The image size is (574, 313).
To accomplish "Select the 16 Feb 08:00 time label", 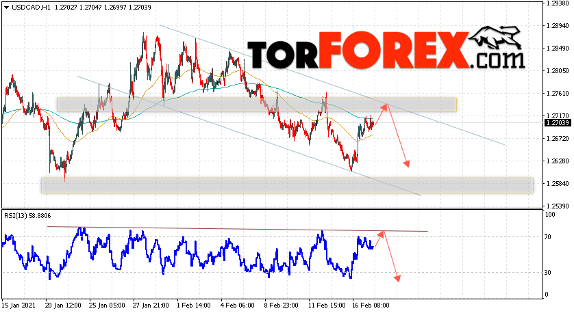I will (370, 305).
